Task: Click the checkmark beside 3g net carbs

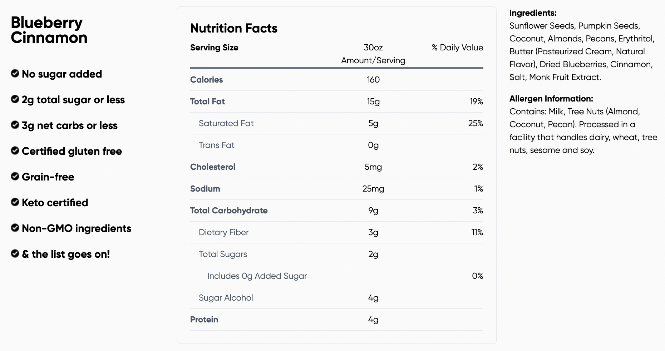Action: pos(15,125)
